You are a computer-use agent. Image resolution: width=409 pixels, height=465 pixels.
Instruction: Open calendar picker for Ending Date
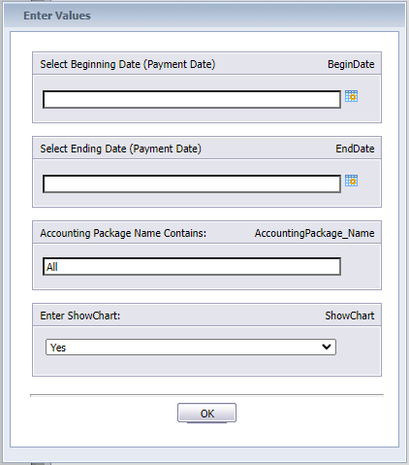click(x=351, y=181)
